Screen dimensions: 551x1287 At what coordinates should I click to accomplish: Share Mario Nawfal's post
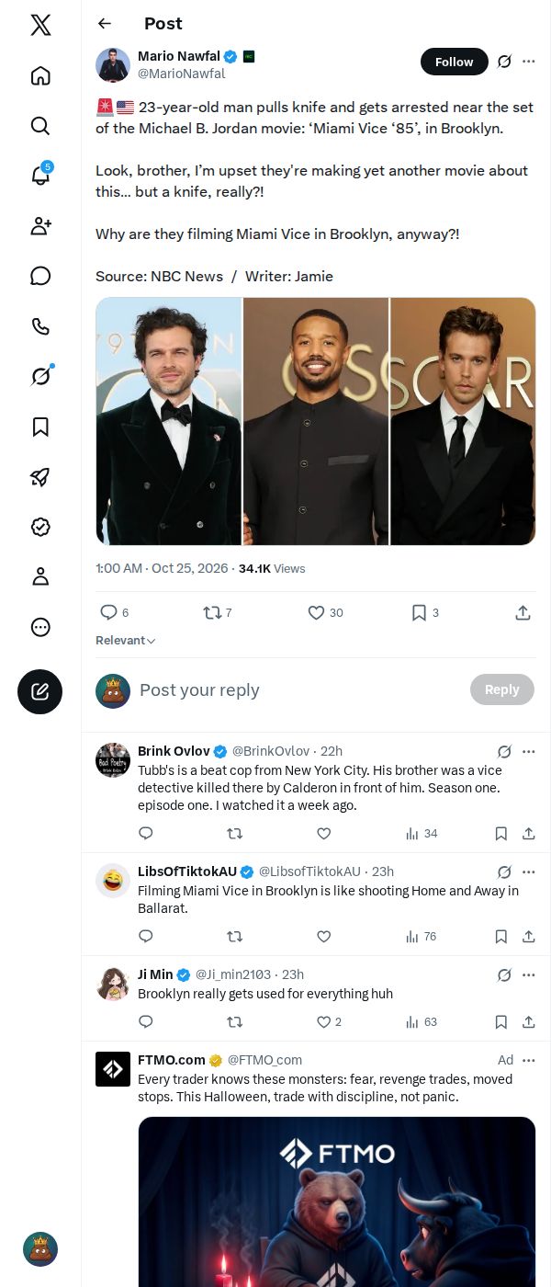[523, 612]
